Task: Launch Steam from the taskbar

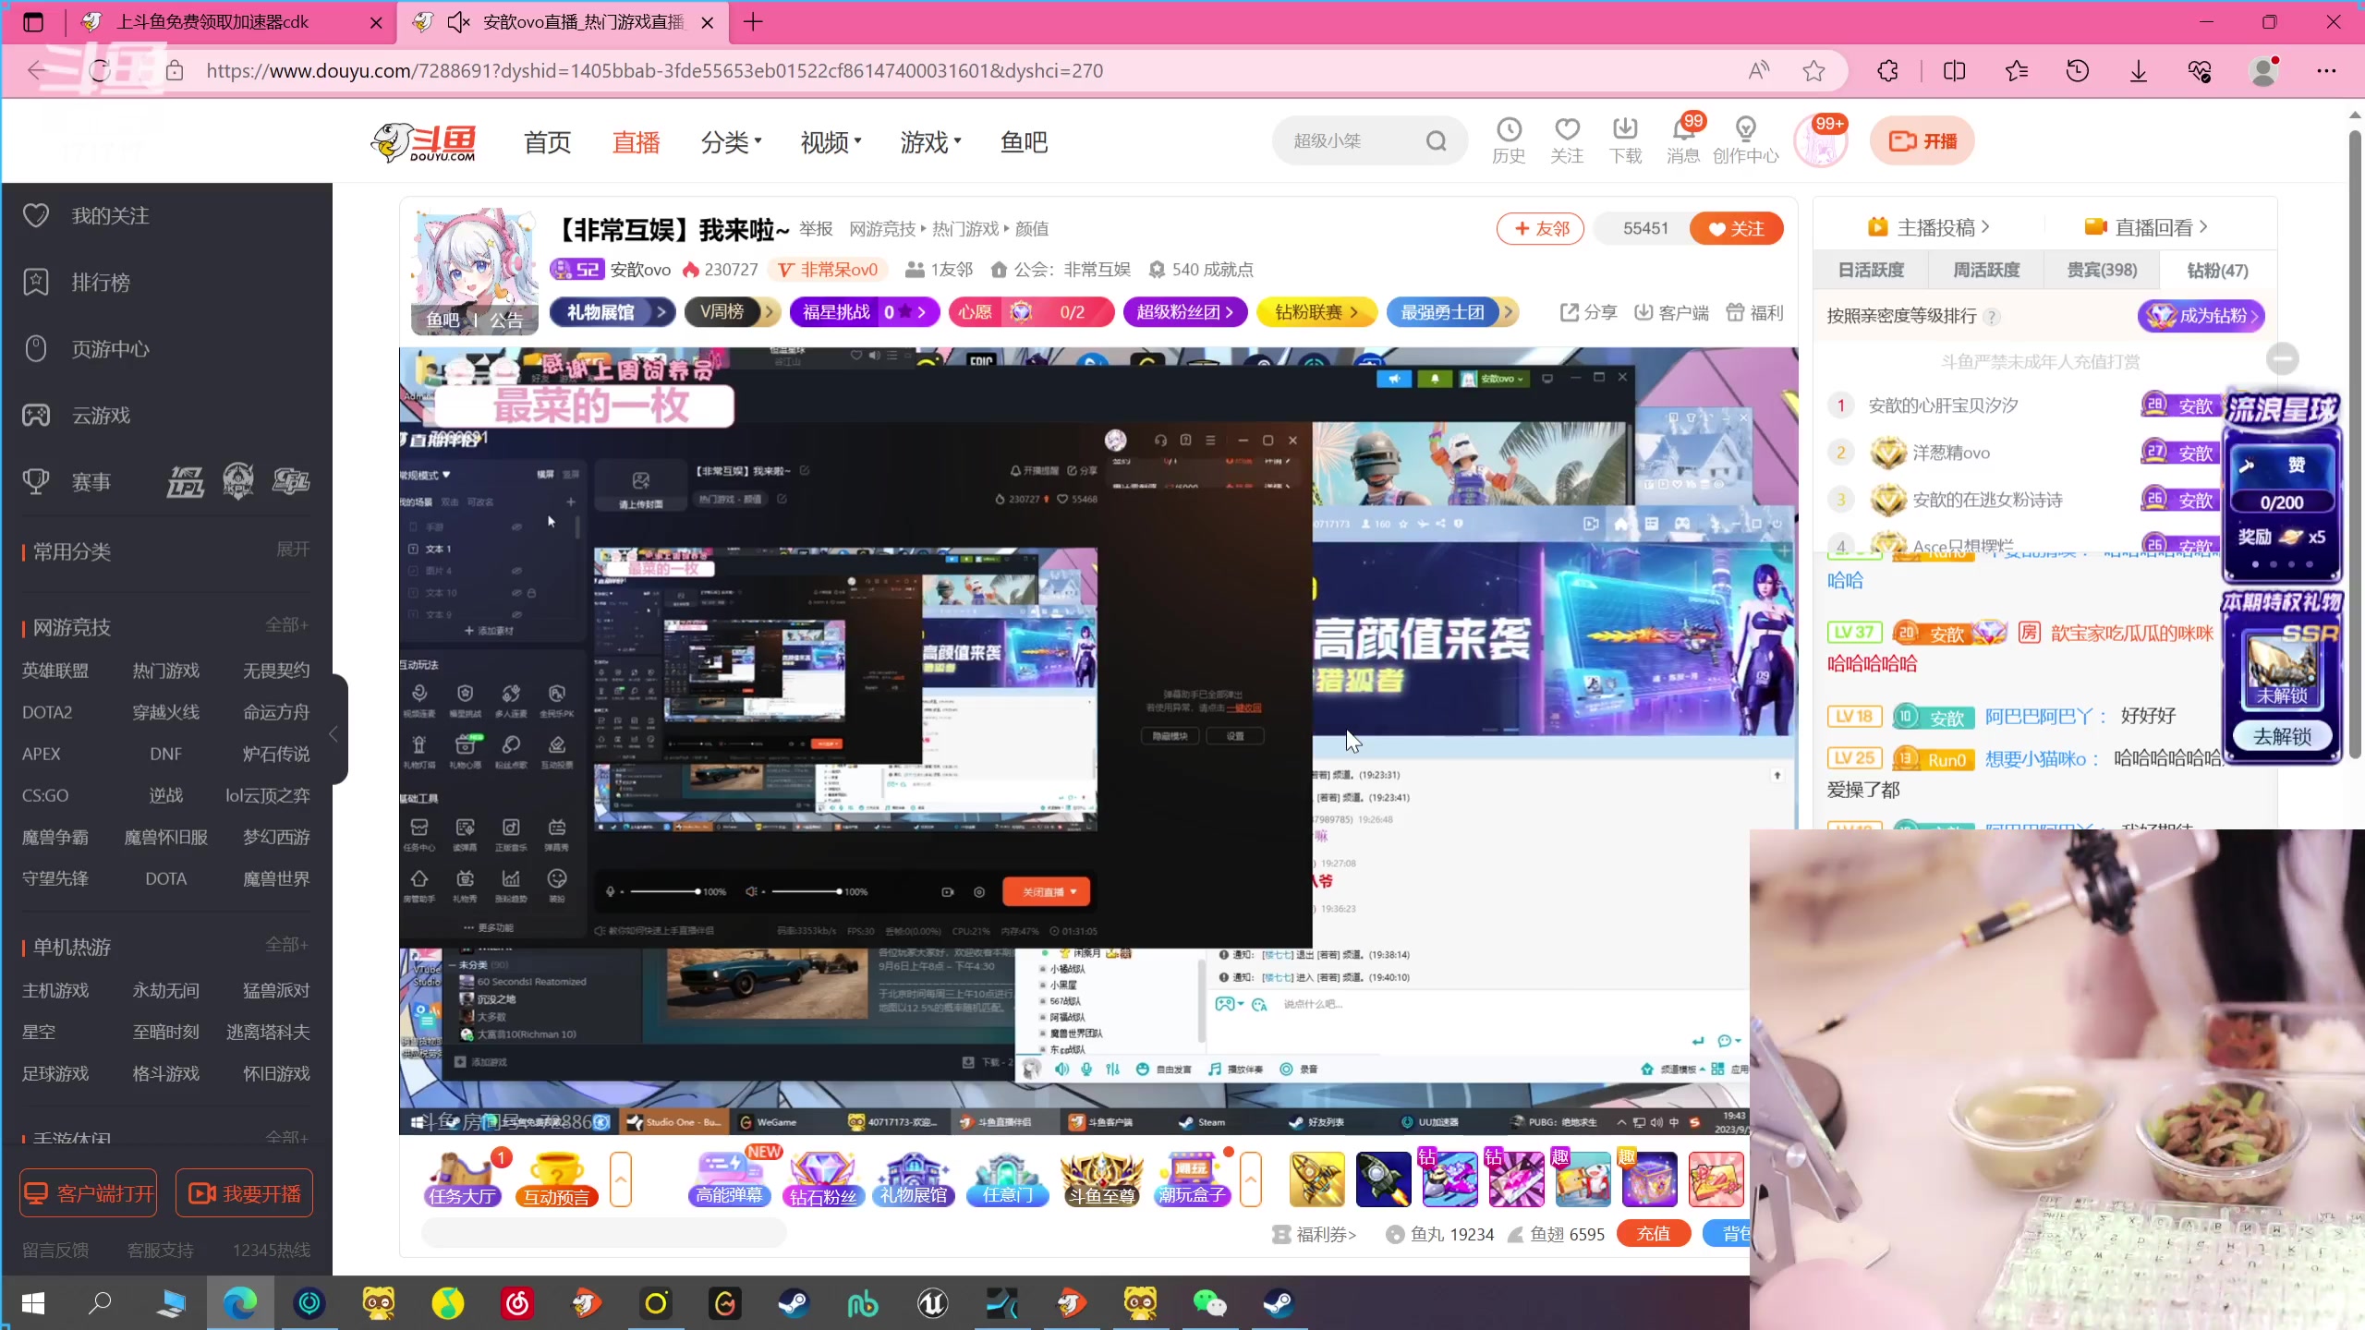Action: (794, 1303)
